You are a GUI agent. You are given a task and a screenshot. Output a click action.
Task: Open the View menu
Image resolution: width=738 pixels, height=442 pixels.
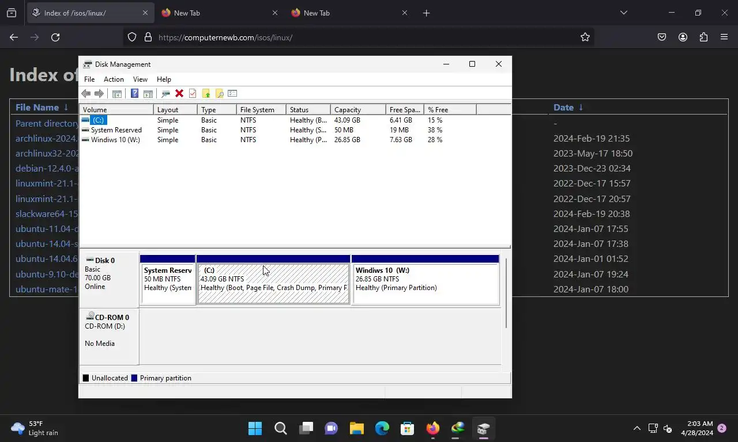(140, 79)
